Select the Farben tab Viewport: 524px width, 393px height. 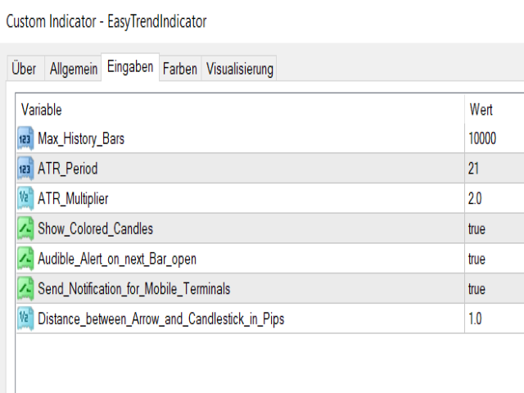[180, 69]
